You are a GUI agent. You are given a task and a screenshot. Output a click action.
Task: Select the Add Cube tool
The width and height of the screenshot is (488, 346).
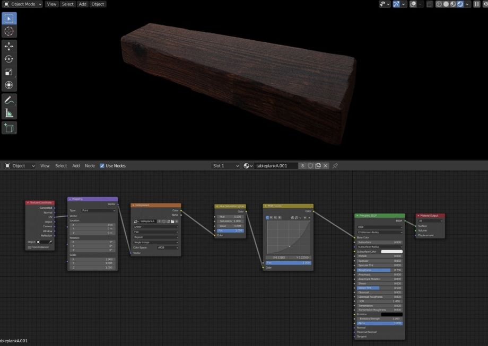coord(9,128)
